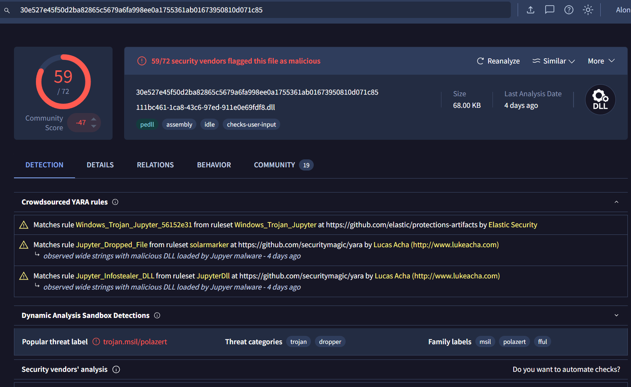
Task: Click the upload file icon
Action: [530, 10]
